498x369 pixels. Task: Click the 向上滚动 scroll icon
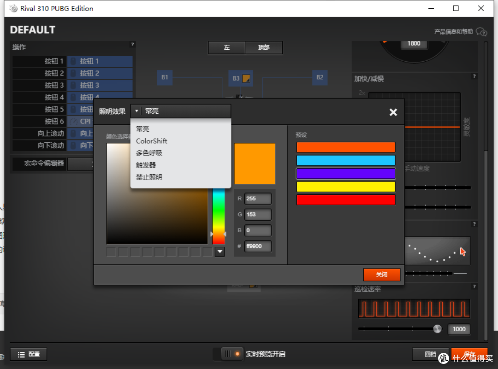pyautogui.click(x=73, y=134)
